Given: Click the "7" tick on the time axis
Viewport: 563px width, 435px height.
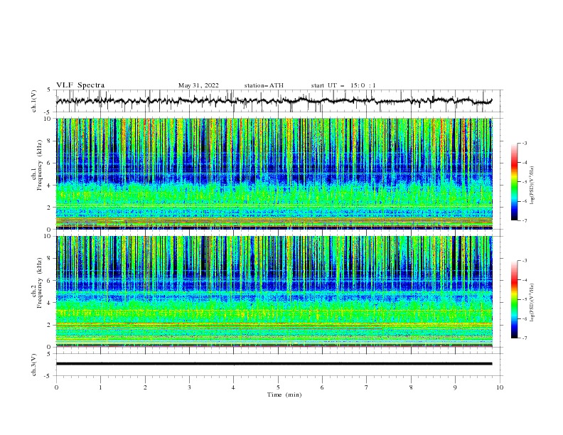Looking at the screenshot, I should (x=367, y=387).
